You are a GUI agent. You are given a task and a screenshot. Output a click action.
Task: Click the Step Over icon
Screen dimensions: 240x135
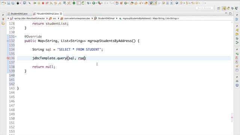pyautogui.click(x=55, y=3)
